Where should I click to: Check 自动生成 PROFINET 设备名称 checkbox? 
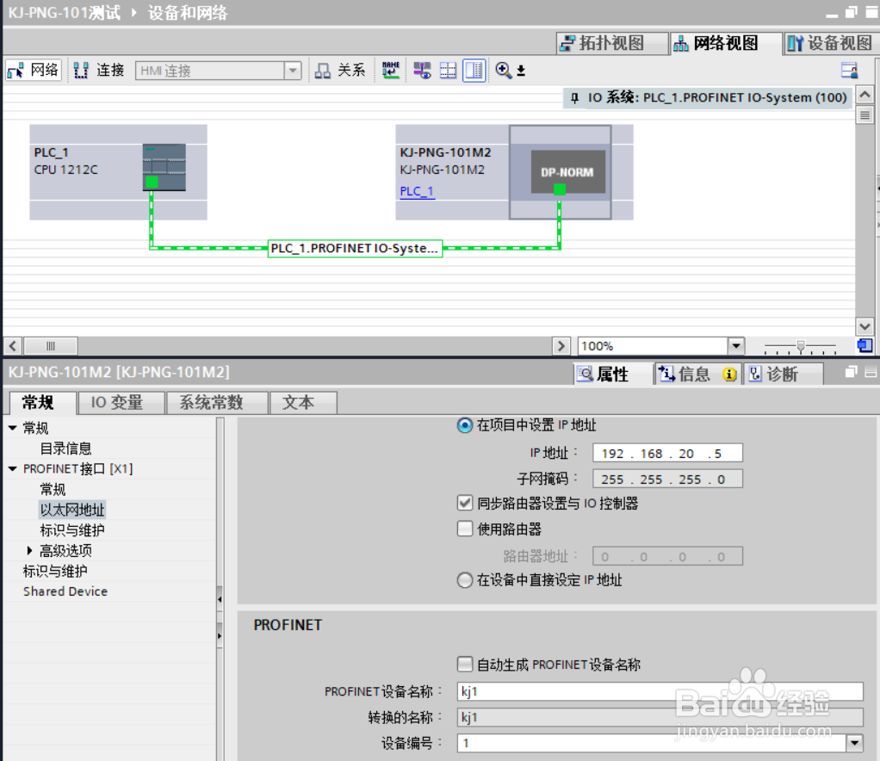[x=465, y=665]
